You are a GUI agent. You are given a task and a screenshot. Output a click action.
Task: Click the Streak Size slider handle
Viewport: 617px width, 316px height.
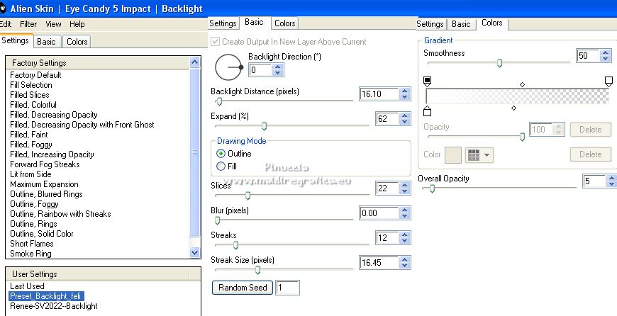(x=257, y=270)
